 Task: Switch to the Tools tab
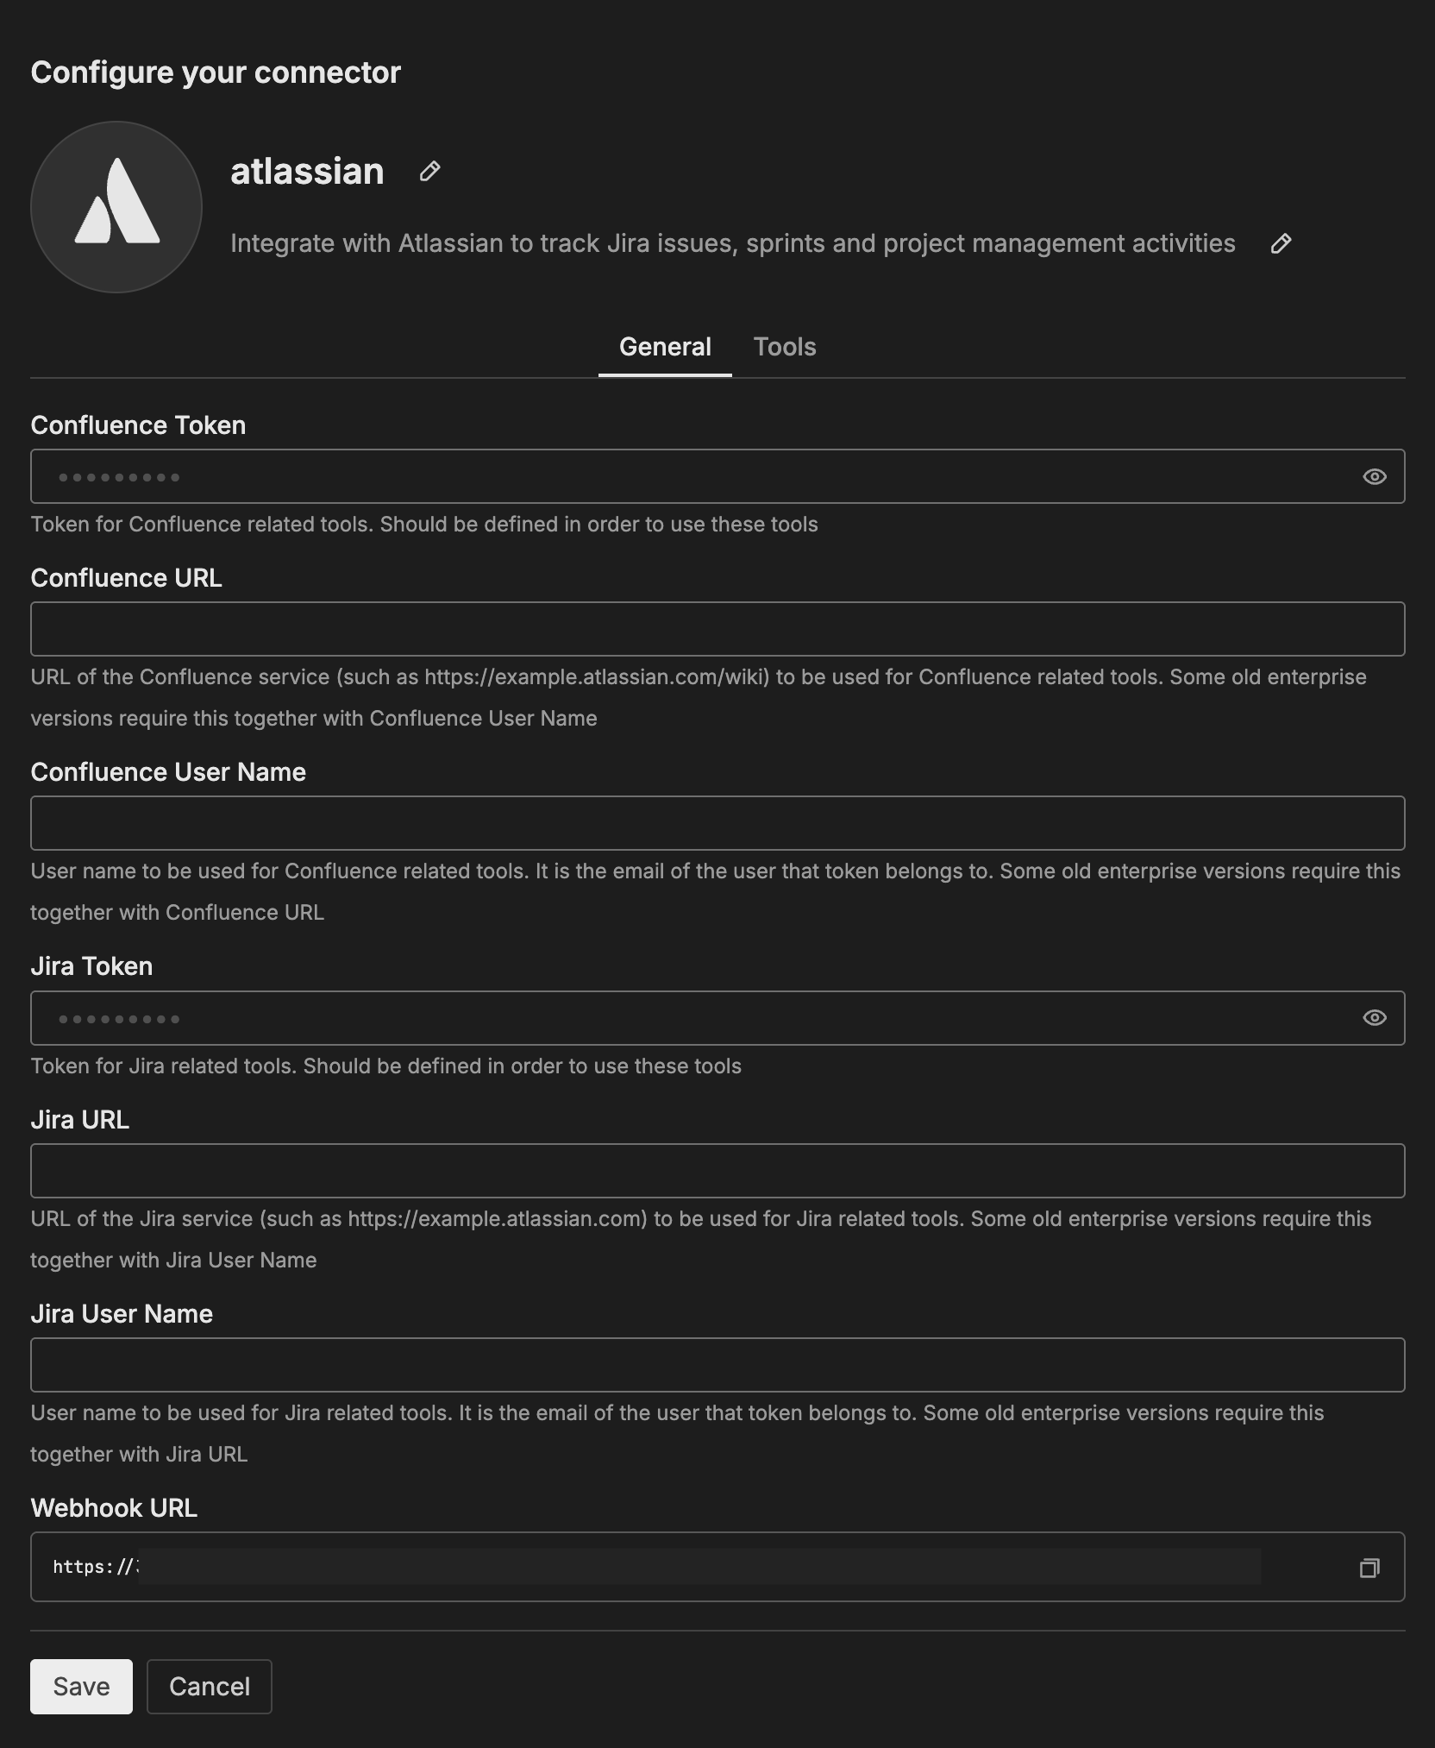coord(784,346)
